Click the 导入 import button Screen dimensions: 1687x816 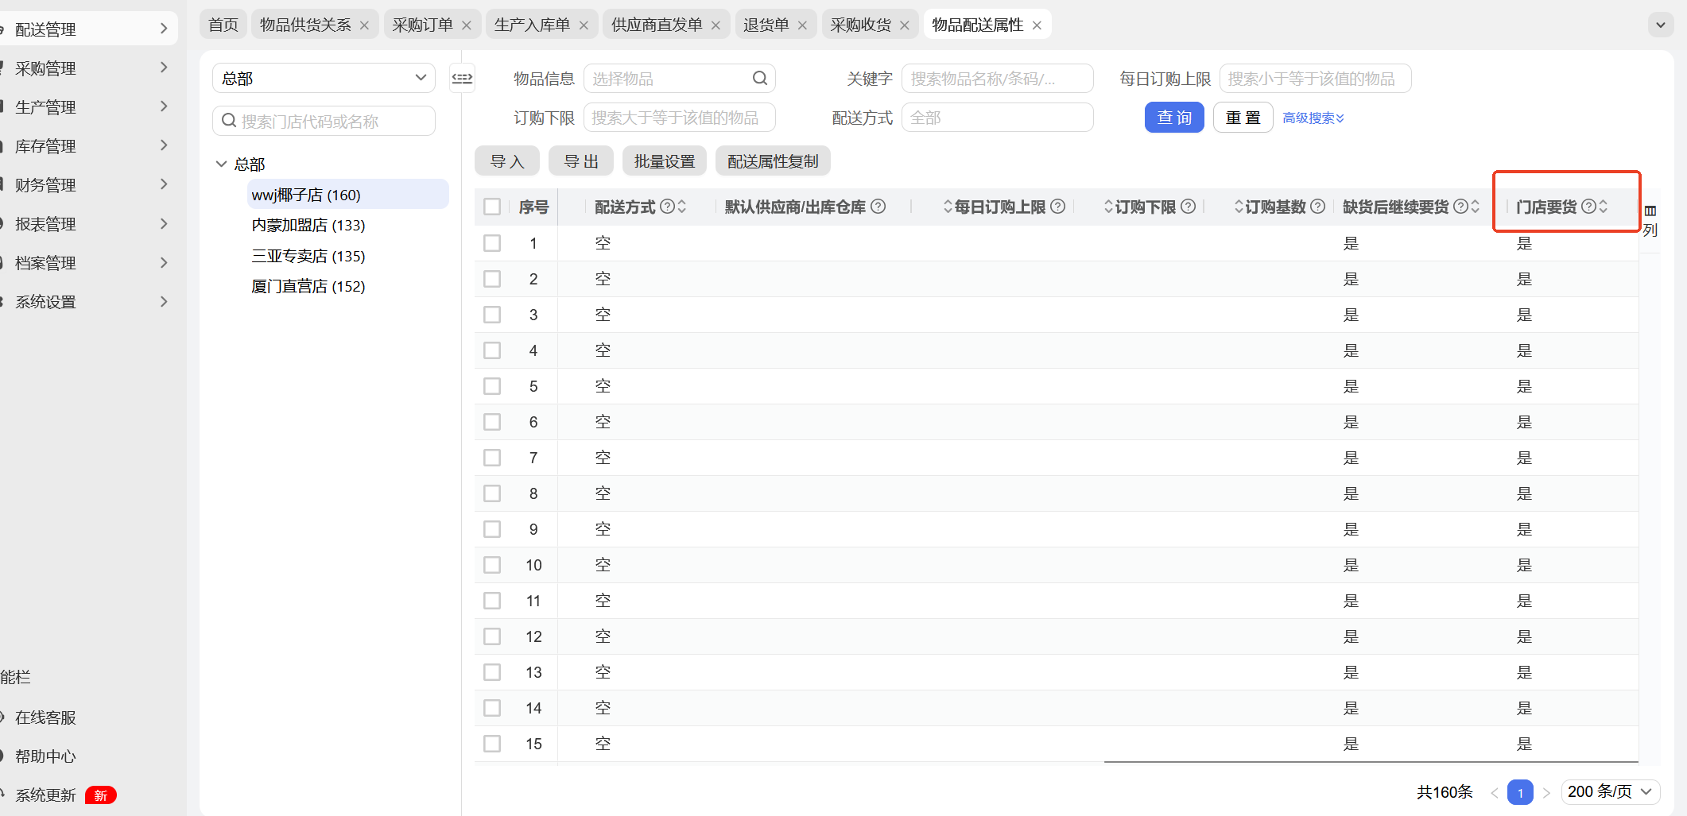507,161
